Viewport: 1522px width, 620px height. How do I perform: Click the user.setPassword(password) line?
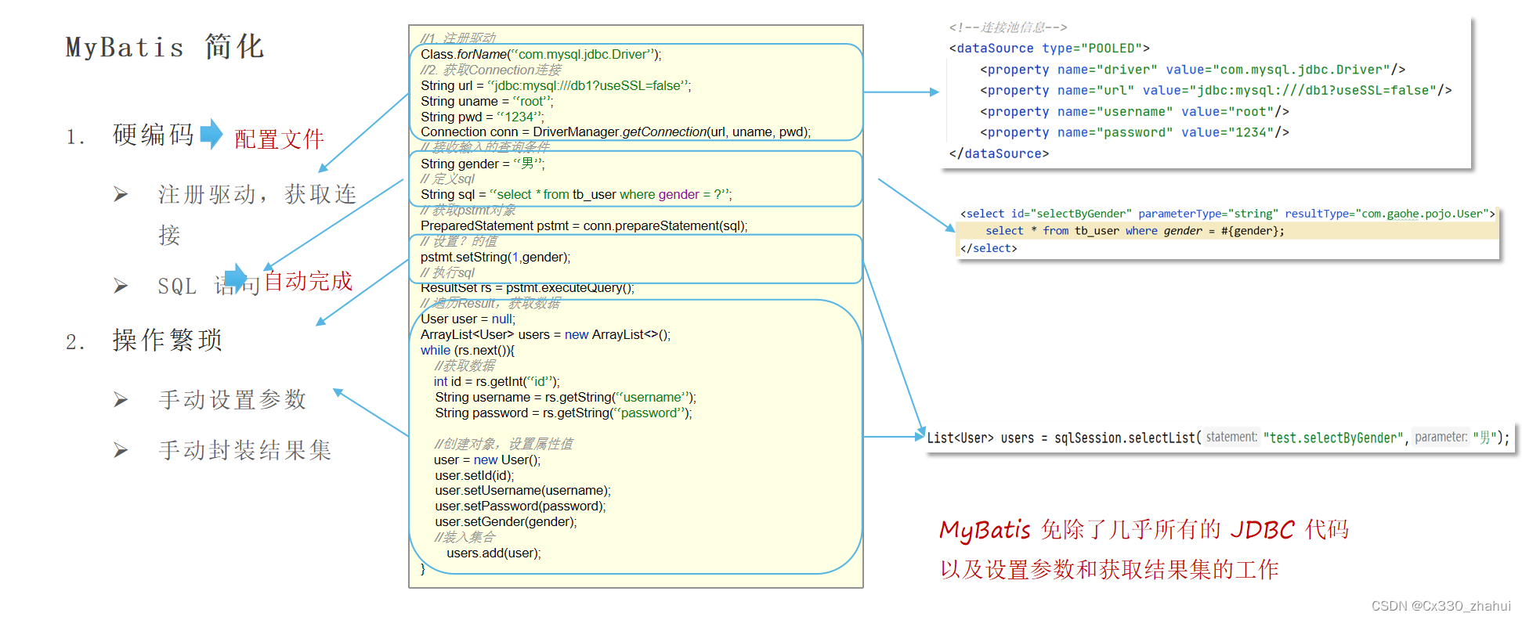click(521, 506)
